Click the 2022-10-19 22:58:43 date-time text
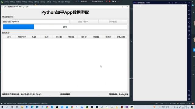The image size is (195, 109). click(x=31, y=94)
